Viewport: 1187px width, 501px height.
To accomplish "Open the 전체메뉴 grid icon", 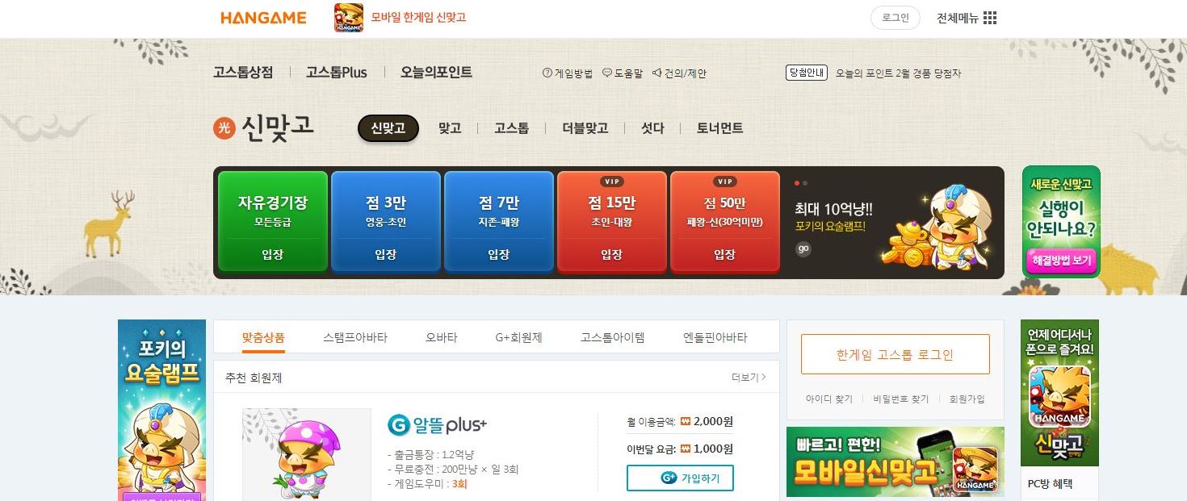I will coord(991,18).
